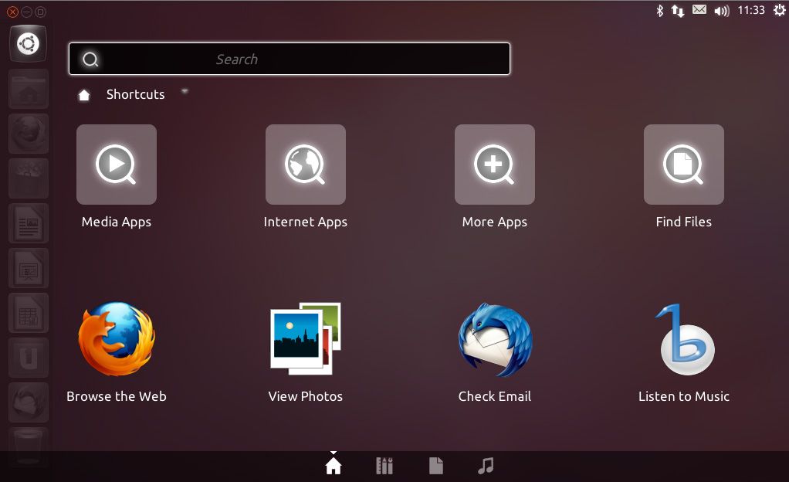
Task: Launch Firefox via Browse the Web
Action: (117, 339)
